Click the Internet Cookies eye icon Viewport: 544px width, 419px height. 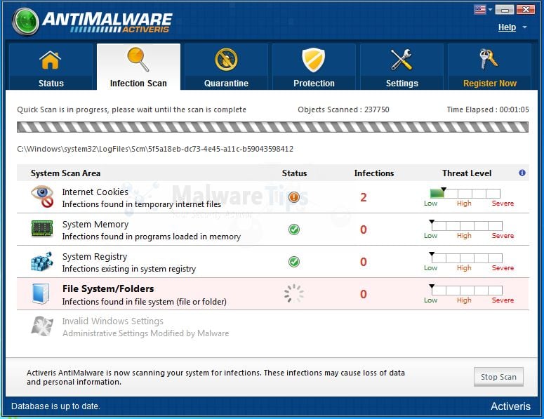click(x=42, y=197)
